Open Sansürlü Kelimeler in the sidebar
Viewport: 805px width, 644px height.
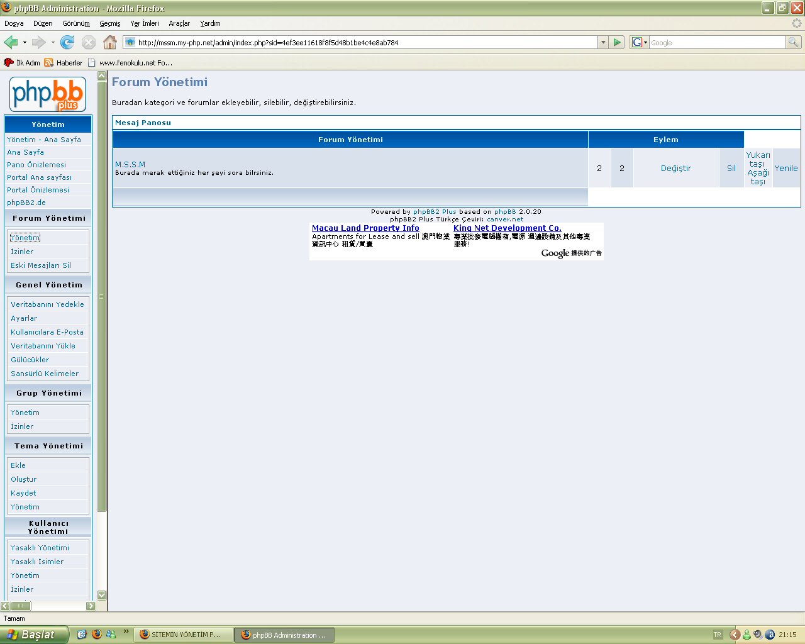[45, 374]
